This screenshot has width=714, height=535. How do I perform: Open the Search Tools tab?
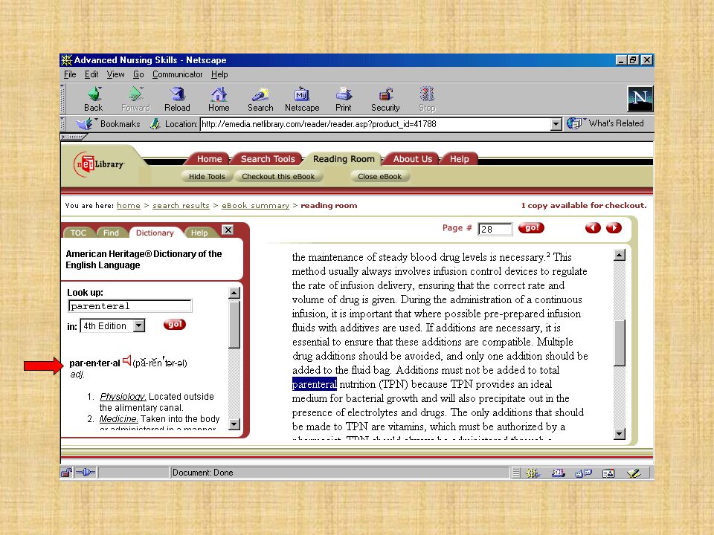coord(268,159)
